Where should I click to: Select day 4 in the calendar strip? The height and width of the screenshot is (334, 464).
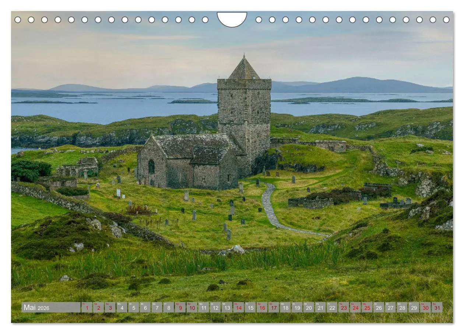[122, 308]
